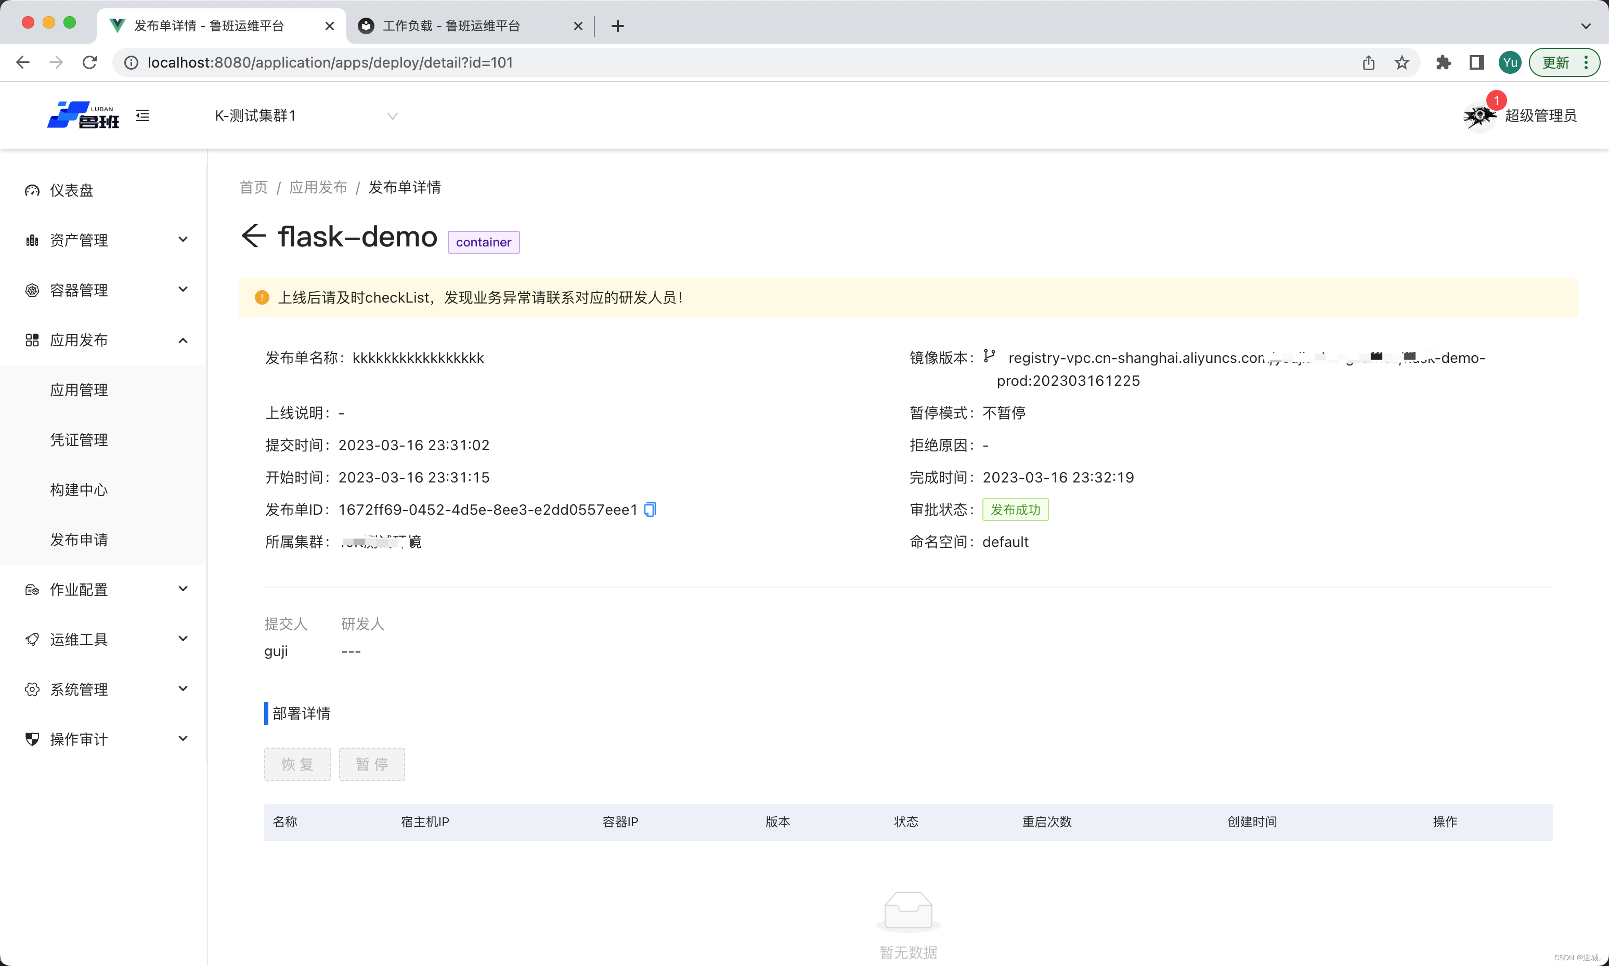Collapse the sidebar with the hamburger icon
The image size is (1609, 966).
142,116
